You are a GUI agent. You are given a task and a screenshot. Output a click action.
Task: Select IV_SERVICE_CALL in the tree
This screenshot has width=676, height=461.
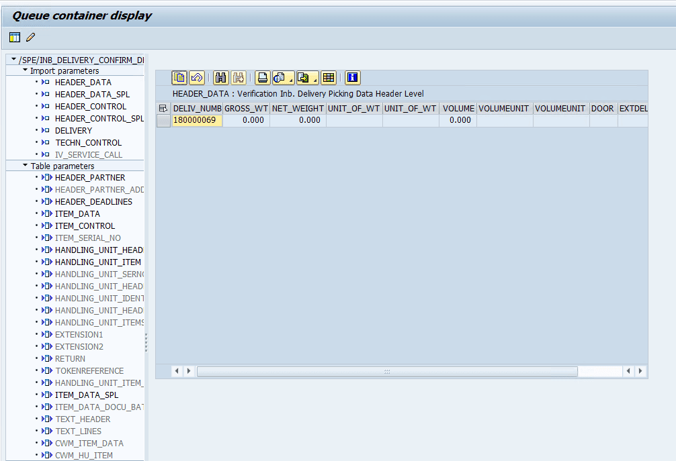click(89, 154)
